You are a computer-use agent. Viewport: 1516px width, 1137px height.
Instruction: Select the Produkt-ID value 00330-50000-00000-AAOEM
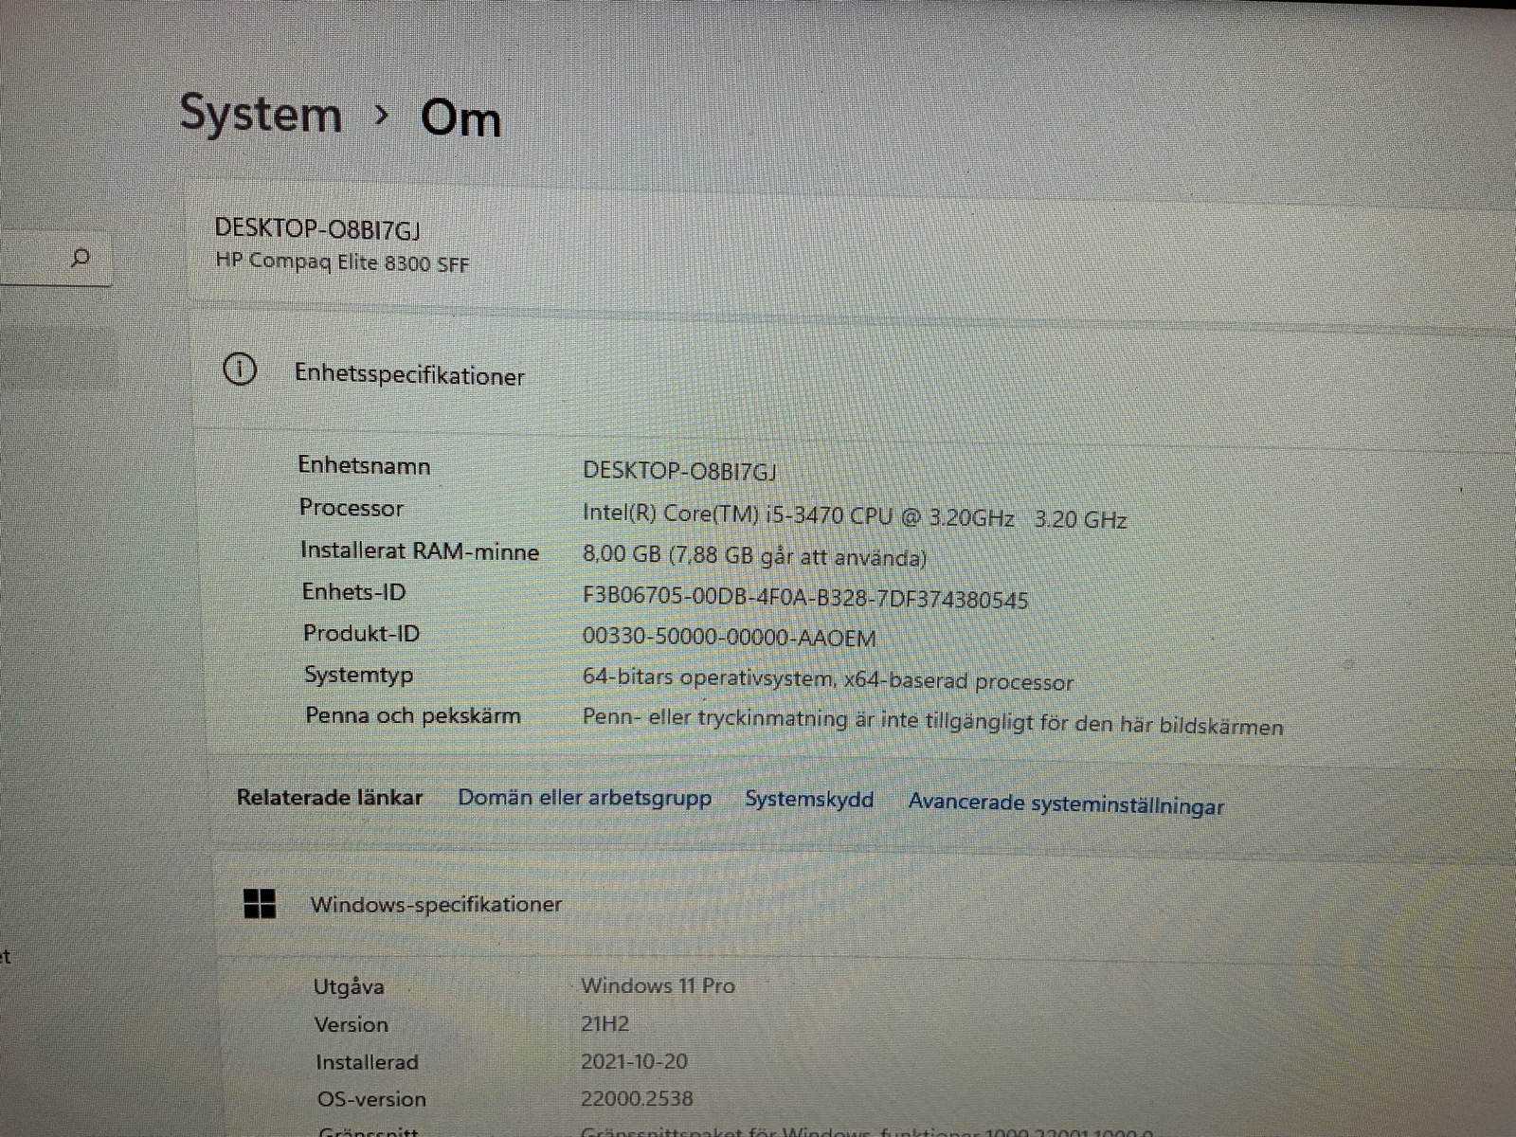729,638
